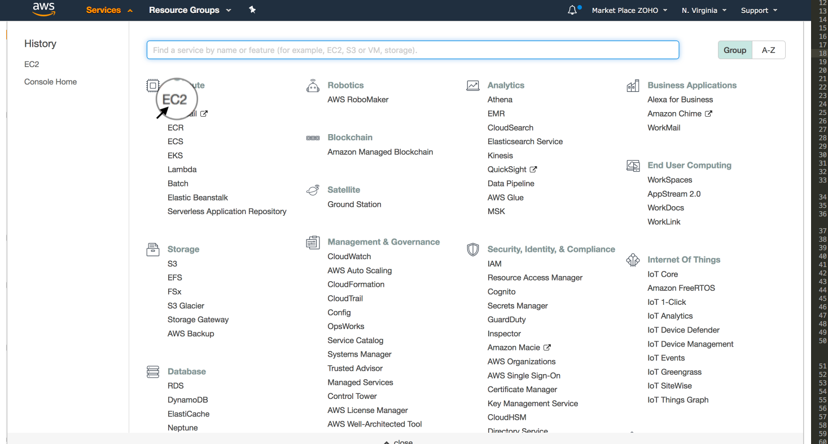Open CloudWatch

349,256
